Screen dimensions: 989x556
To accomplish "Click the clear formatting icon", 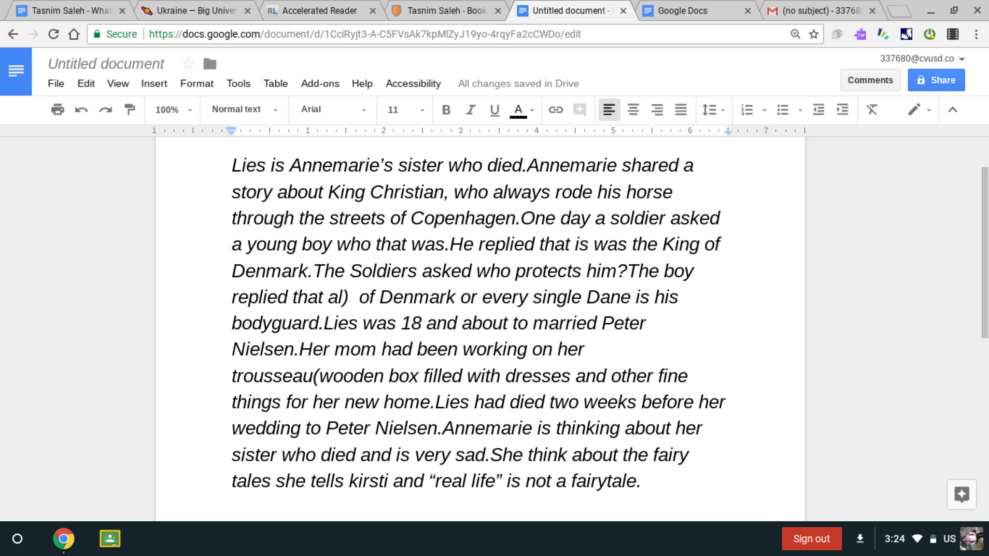I will tap(872, 110).
